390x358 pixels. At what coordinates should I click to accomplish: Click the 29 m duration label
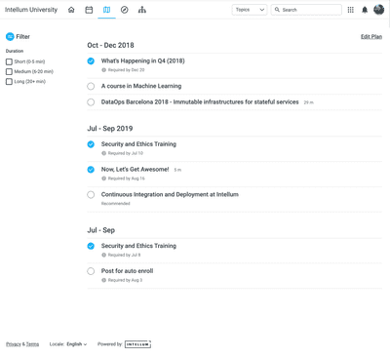pos(308,102)
